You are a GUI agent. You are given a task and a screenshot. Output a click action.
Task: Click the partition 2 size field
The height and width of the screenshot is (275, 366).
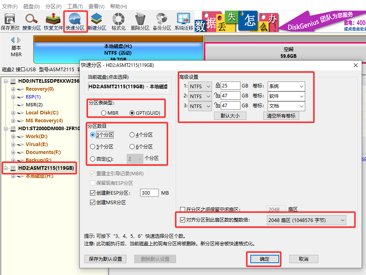coord(231,95)
